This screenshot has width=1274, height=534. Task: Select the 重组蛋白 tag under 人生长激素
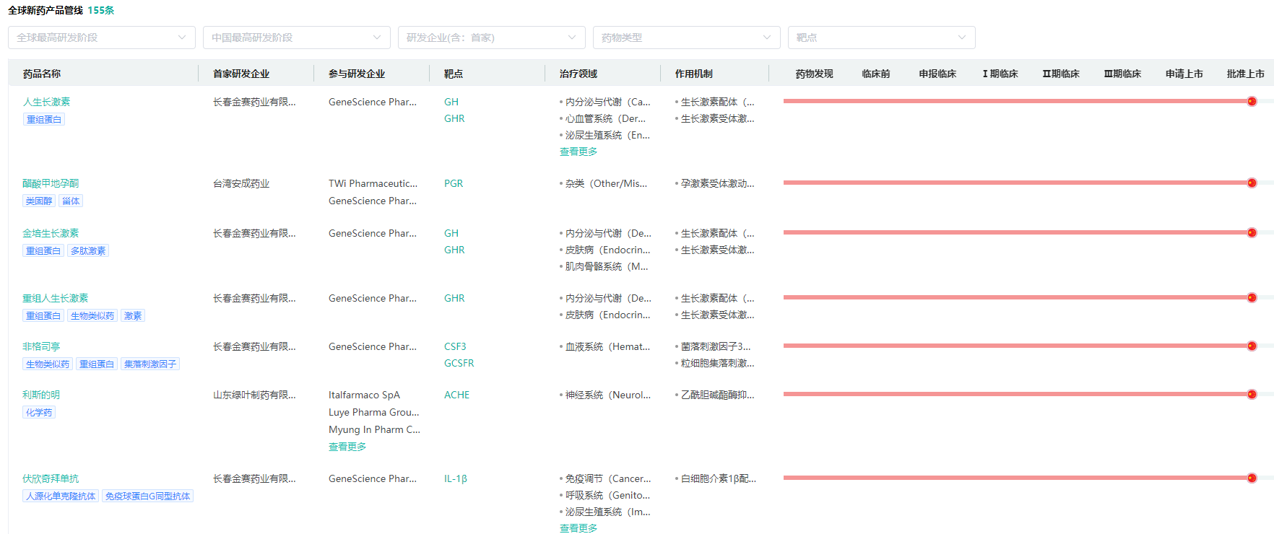[44, 119]
